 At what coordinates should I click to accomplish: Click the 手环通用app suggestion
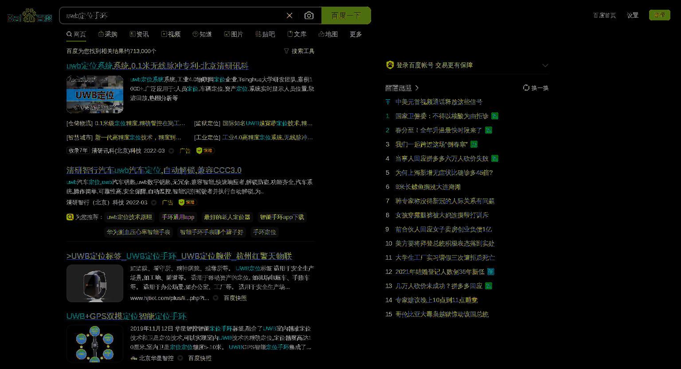178,217
